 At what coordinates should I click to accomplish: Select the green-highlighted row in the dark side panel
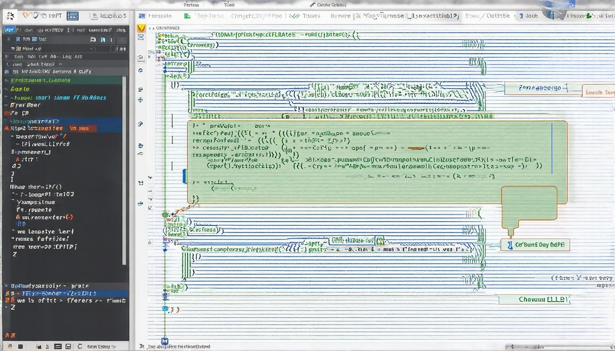click(63, 80)
